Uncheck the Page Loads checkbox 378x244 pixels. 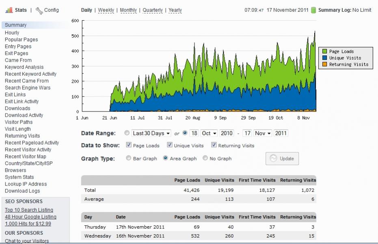click(129, 145)
